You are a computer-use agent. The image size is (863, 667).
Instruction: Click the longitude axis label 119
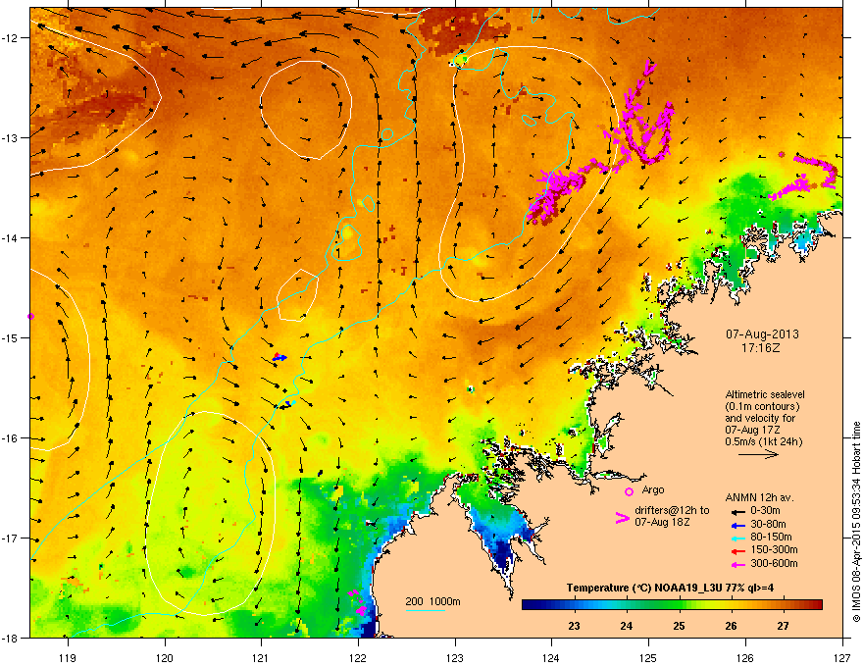click(68, 657)
